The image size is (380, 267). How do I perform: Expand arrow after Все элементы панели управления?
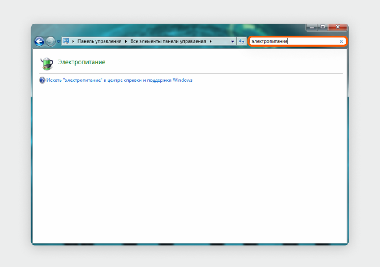(210, 41)
